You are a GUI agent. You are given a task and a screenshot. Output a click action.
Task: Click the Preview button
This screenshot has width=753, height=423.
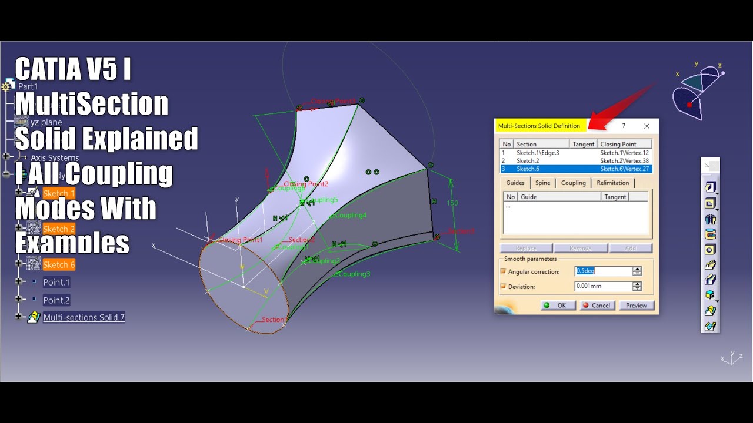[636, 305]
